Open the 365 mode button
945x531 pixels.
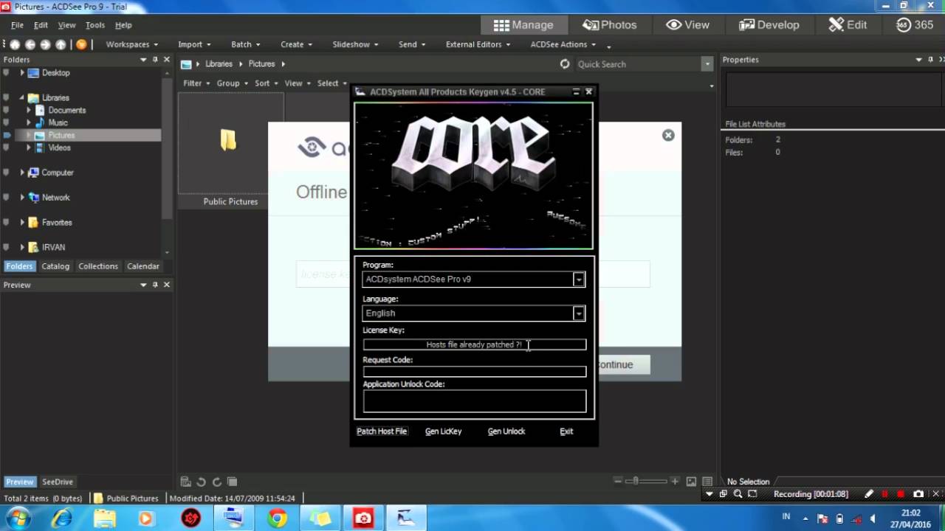[x=915, y=24]
